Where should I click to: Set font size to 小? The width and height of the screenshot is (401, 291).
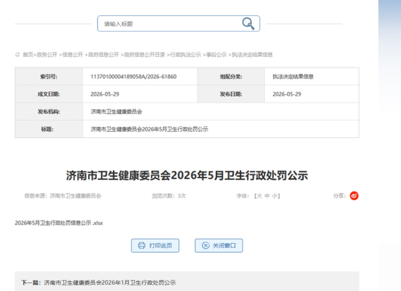tap(275, 196)
